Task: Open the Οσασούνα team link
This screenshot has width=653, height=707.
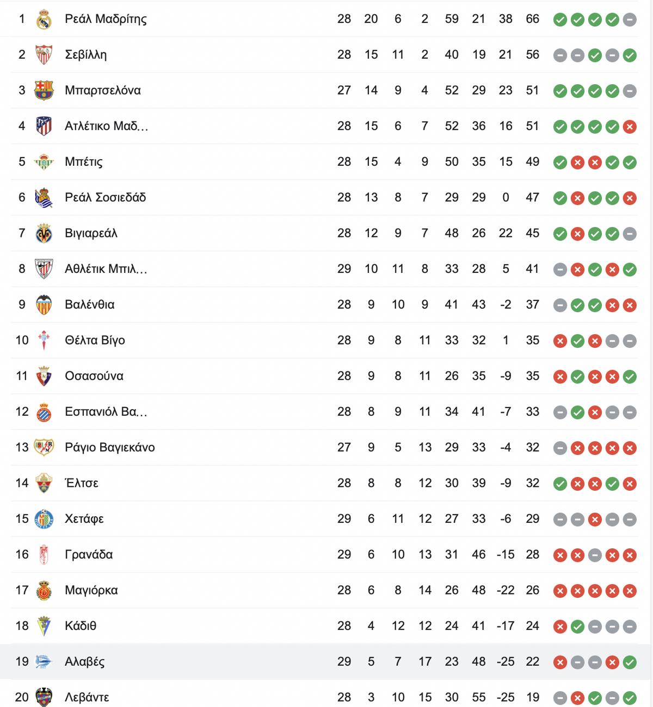Action: 94,376
